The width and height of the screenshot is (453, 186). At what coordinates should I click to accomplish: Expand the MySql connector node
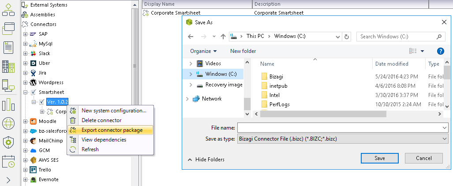(x=26, y=44)
